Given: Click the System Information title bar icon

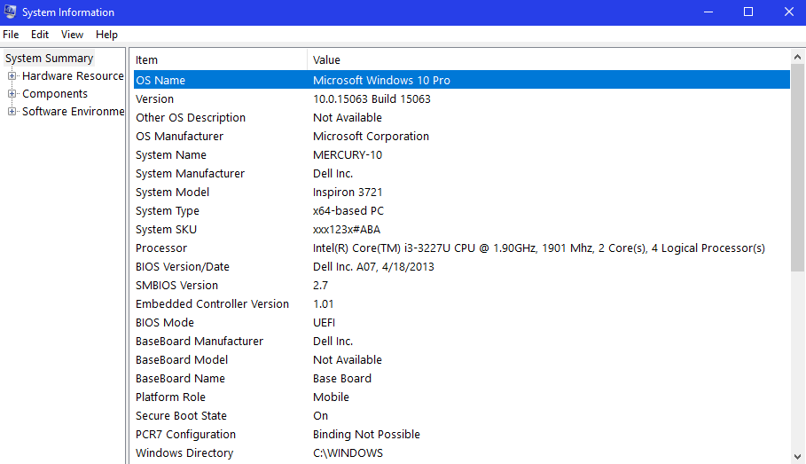Looking at the screenshot, I should pos(10,12).
